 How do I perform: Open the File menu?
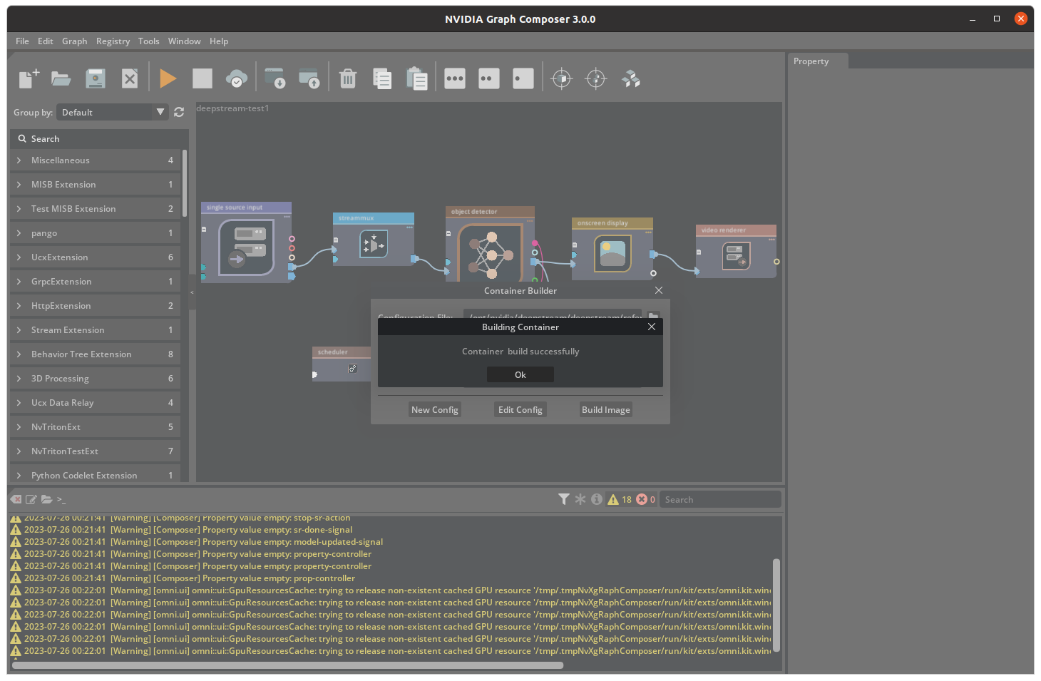22,41
